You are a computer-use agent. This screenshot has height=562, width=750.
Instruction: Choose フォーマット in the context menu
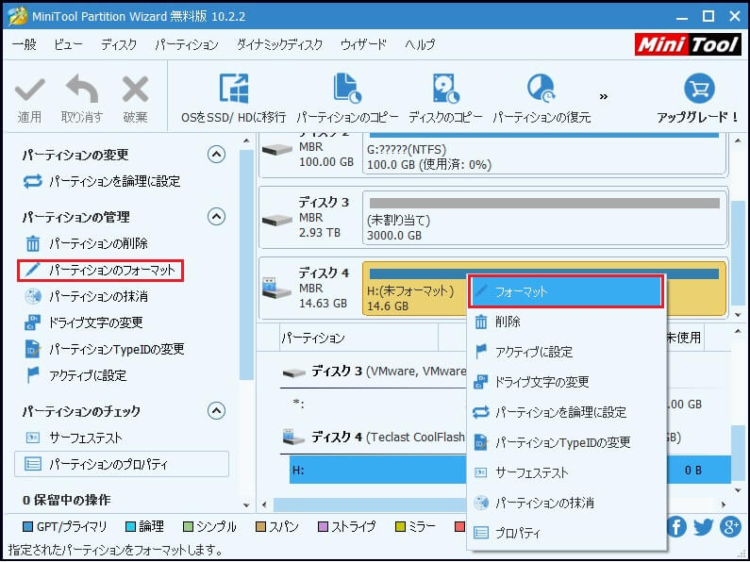coord(566,291)
